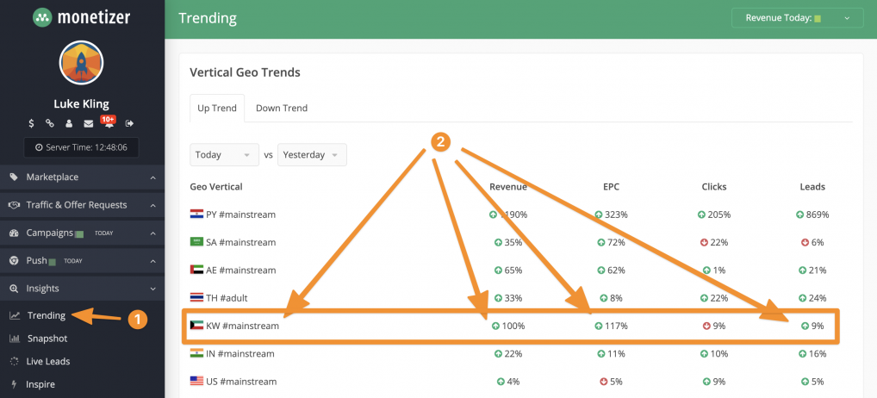Click the United States flag icon
The width and height of the screenshot is (877, 398).
point(196,382)
